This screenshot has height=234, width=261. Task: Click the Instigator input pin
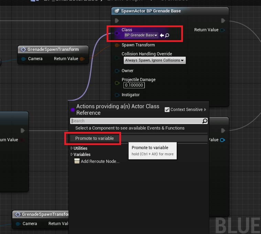(117, 95)
